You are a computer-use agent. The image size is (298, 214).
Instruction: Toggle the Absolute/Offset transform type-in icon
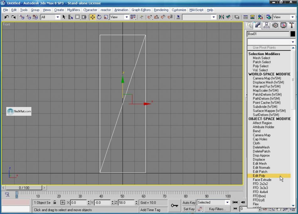(62, 202)
